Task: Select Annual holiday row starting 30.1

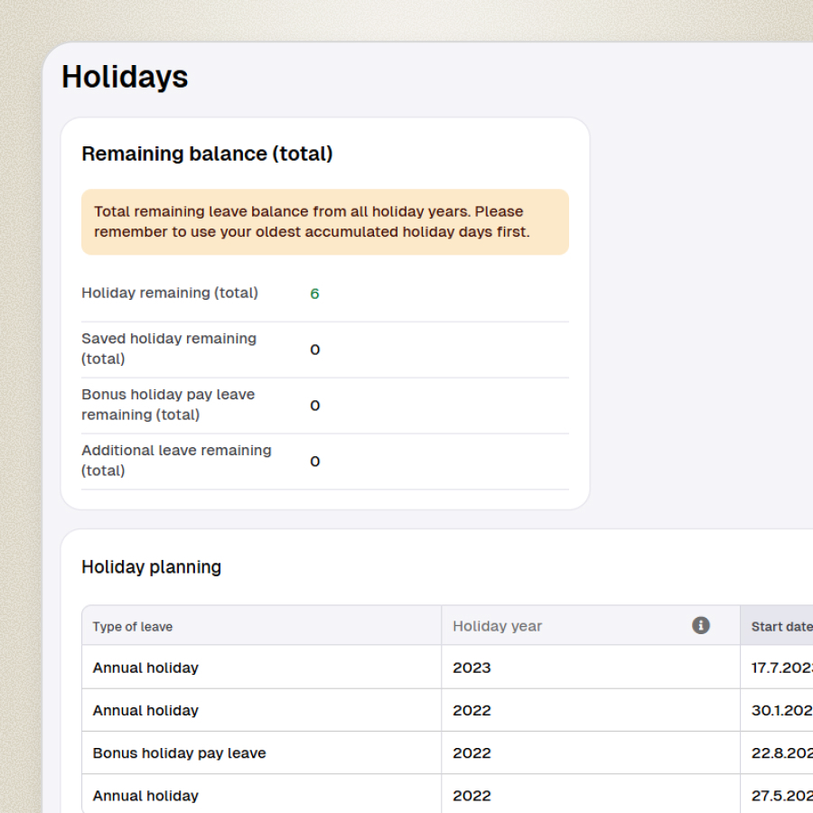Action: 145,710
